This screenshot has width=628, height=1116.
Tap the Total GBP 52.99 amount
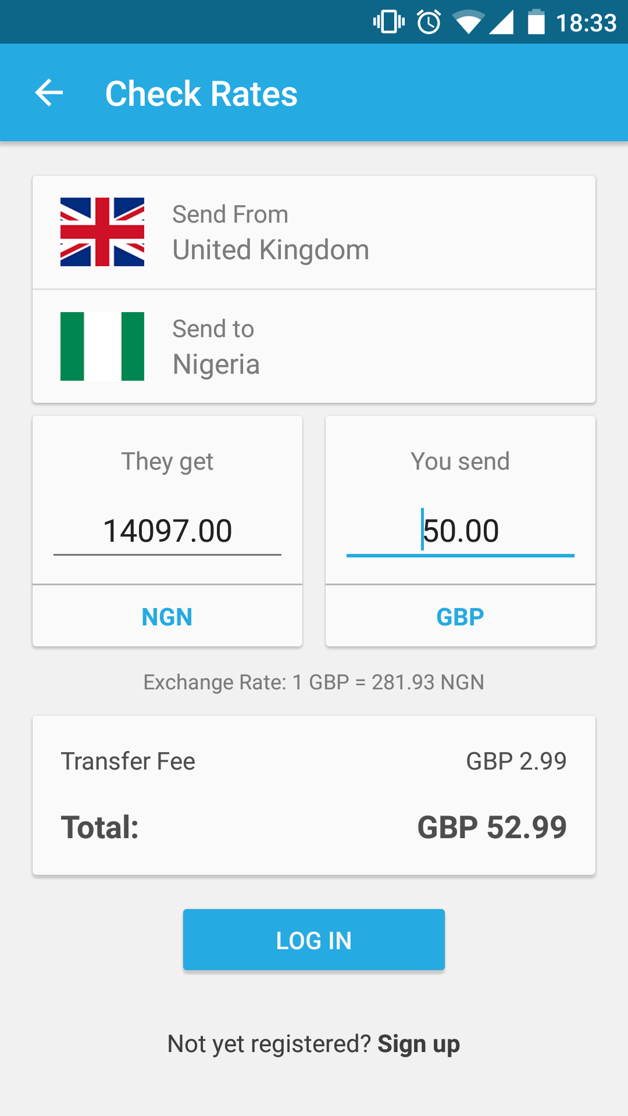491,827
